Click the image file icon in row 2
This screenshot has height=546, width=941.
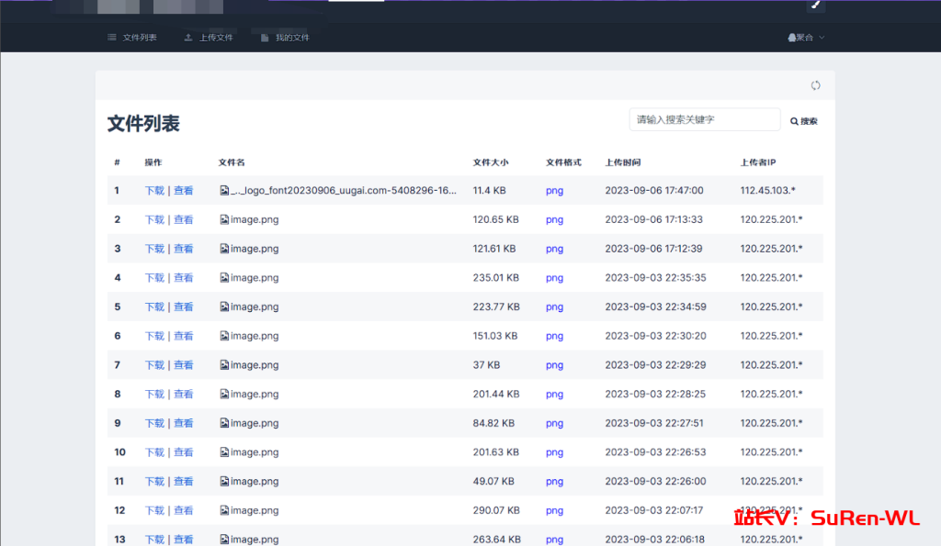(224, 219)
